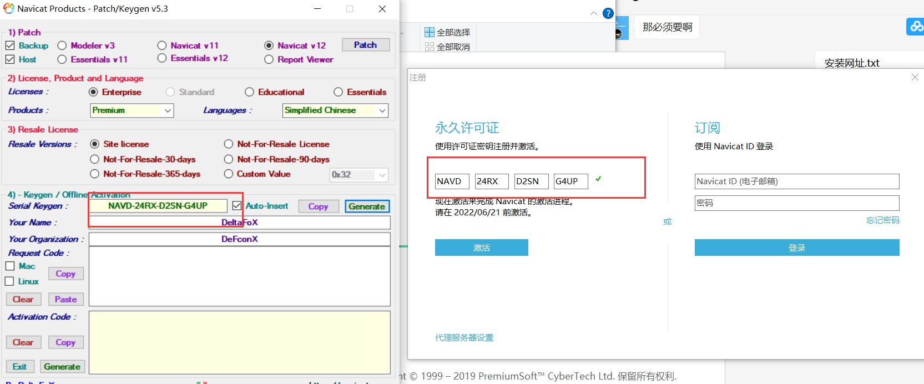Click the 全部选择 select-all grid icon

pos(430,32)
